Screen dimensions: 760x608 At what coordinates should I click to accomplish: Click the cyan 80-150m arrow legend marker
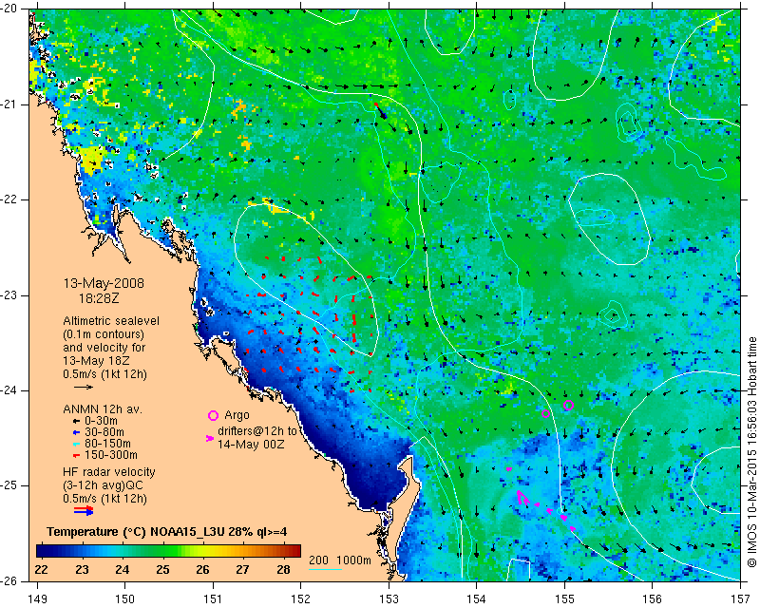(76, 444)
